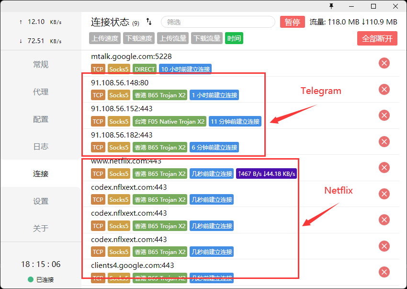Screen dimensions: 407x289
Task: Sort connections by 下载流量
Action: 207,38
